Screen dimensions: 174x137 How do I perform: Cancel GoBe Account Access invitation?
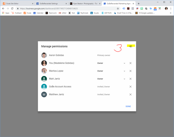130,87
